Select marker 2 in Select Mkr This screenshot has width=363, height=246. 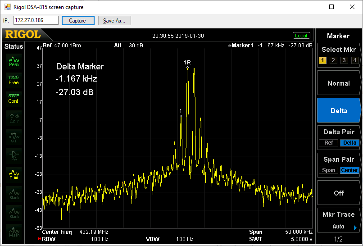[x=333, y=60]
